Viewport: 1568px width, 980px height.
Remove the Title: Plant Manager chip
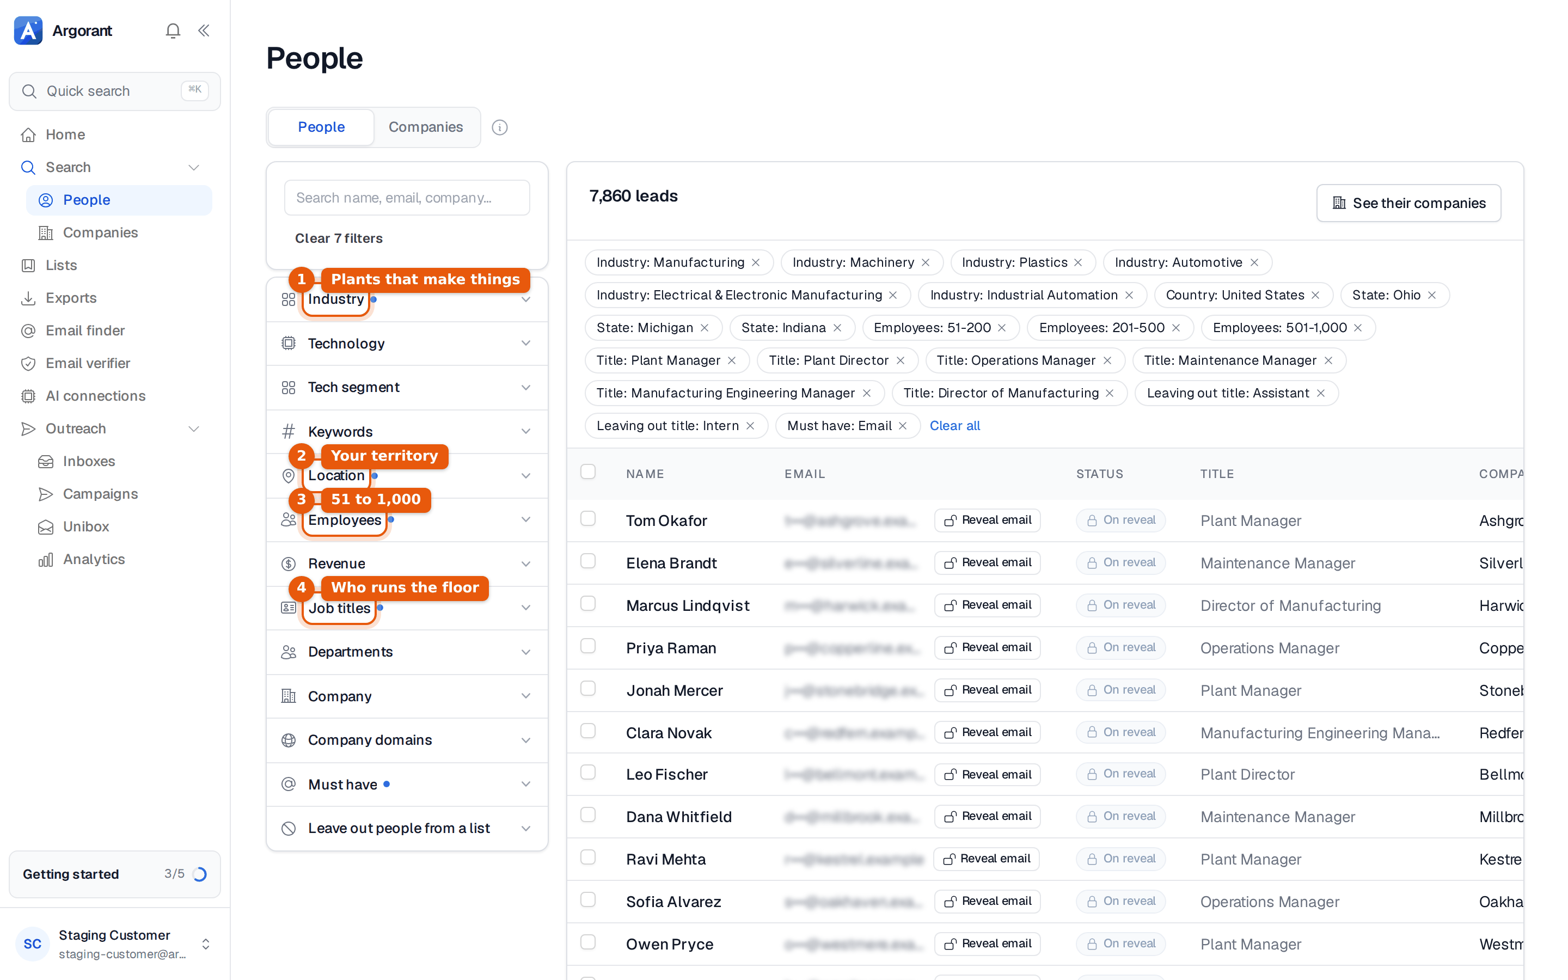(x=732, y=360)
